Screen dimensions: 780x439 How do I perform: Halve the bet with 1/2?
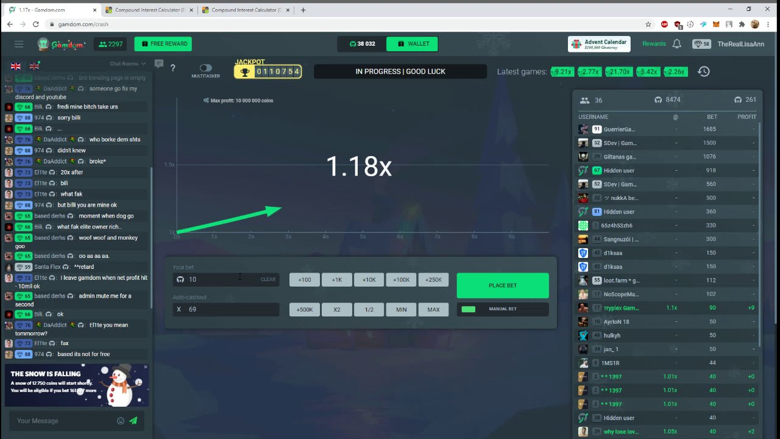(x=369, y=310)
